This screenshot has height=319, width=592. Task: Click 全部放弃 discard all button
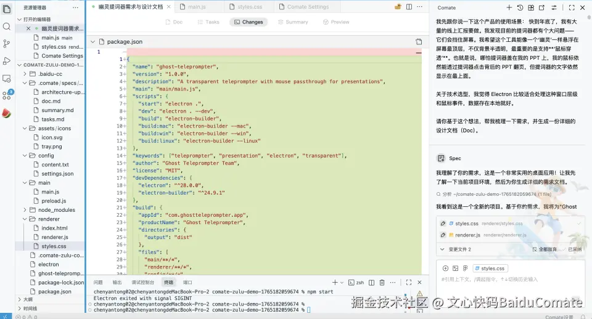pos(545,249)
